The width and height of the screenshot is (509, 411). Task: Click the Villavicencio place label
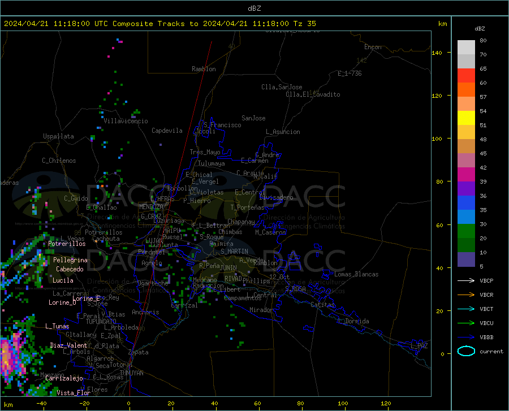point(126,121)
